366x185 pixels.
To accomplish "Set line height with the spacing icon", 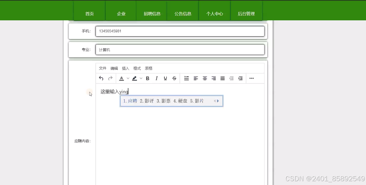I will point(186,78).
